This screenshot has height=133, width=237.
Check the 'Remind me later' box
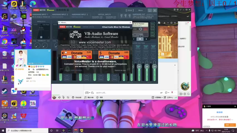click(x=129, y=70)
